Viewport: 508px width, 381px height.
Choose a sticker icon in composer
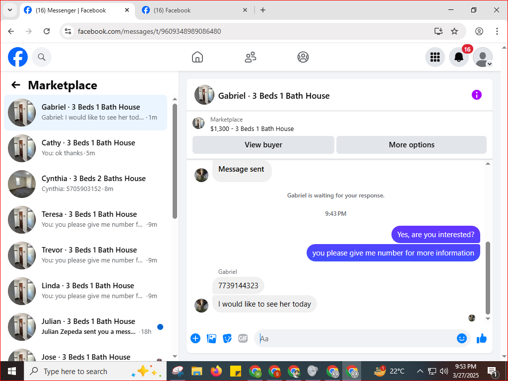pos(227,338)
